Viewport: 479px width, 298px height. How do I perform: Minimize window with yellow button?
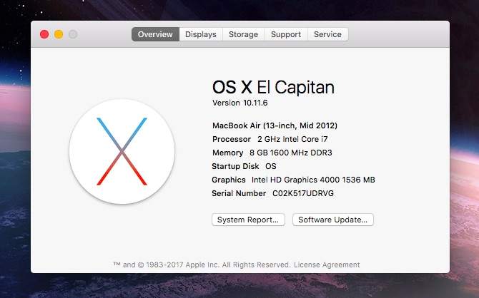59,34
